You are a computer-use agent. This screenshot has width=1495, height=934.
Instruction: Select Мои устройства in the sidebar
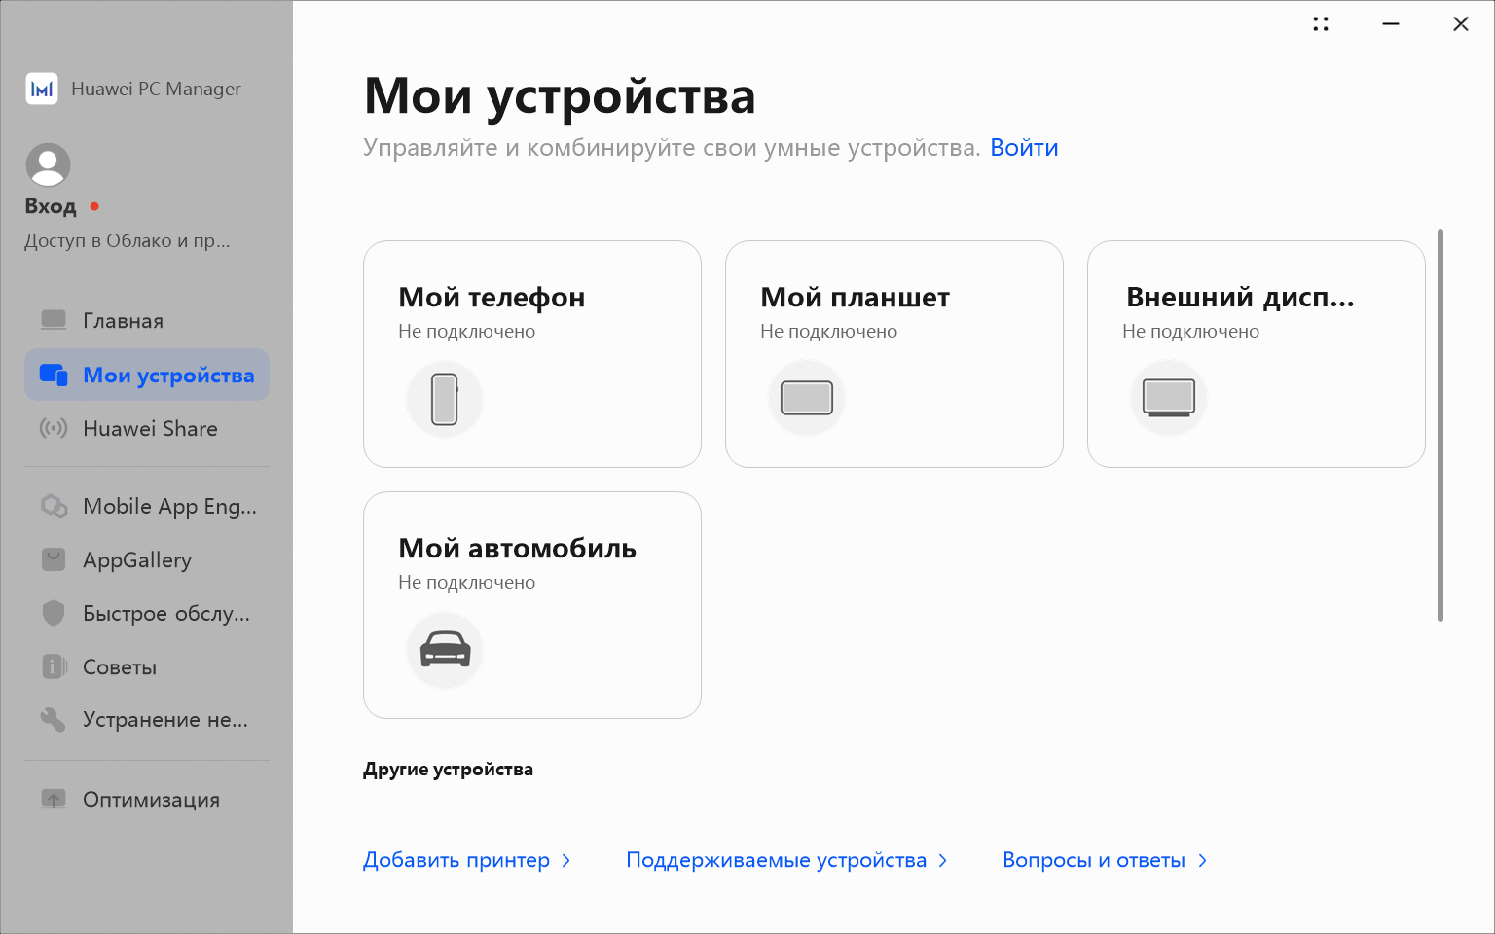[147, 375]
